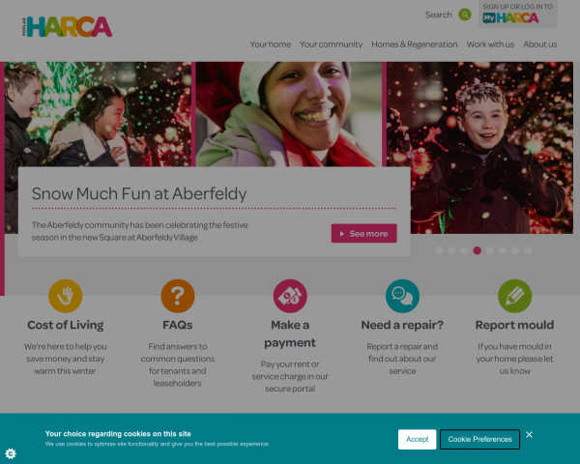The height and width of the screenshot is (464, 580).
Task: Select the active pink carousel dot
Action: tap(478, 250)
